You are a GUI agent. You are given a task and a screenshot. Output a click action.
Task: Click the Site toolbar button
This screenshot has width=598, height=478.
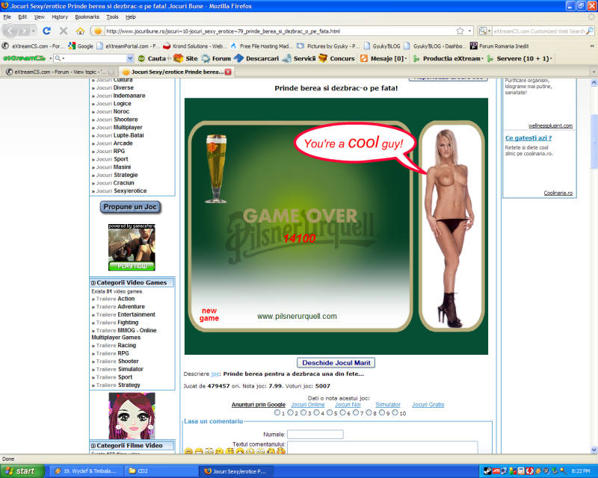(185, 58)
